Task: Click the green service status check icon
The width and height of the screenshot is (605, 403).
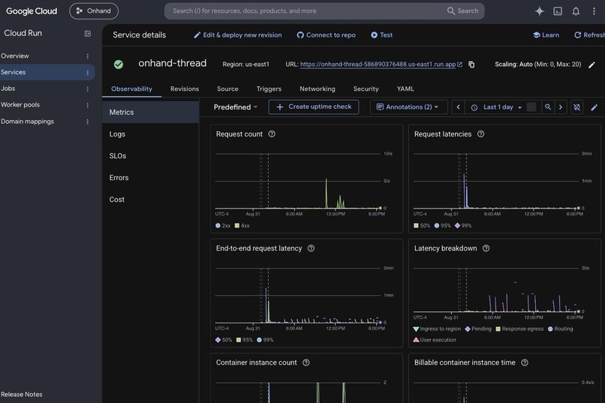Action: tap(119, 65)
